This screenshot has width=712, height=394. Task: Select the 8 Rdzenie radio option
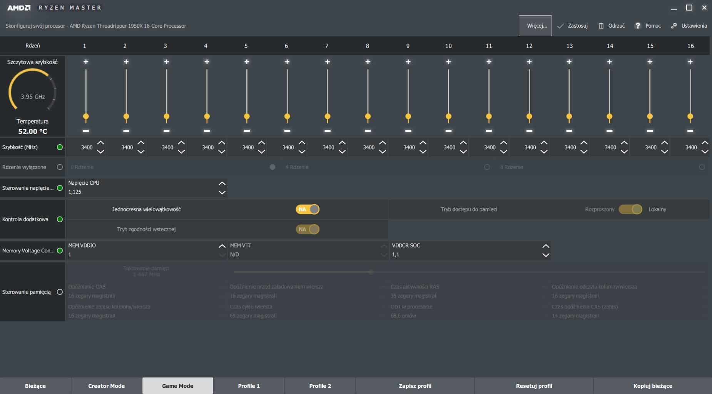(702, 167)
